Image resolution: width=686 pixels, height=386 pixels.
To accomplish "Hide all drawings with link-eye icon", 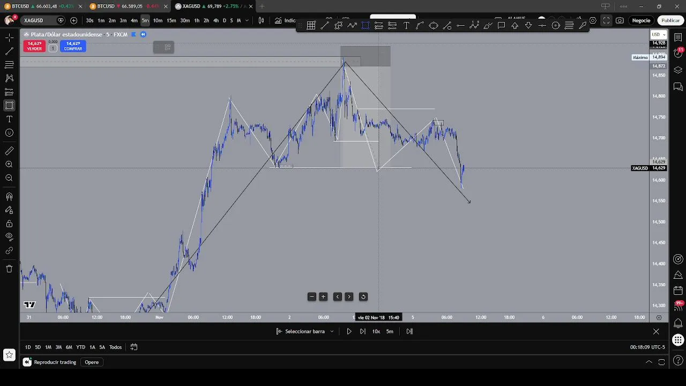I will 9,237.
